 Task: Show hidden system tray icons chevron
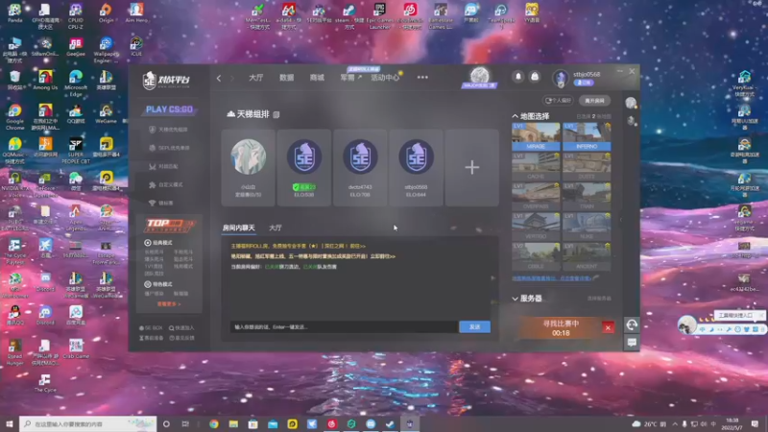click(675, 423)
